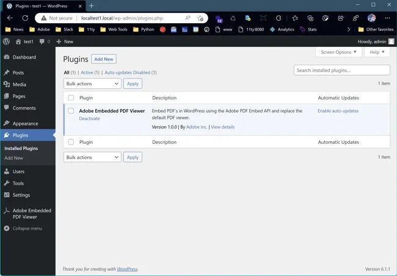Toggle select-all checkbox in table footer
This screenshot has width=397, height=276.
point(71,142)
